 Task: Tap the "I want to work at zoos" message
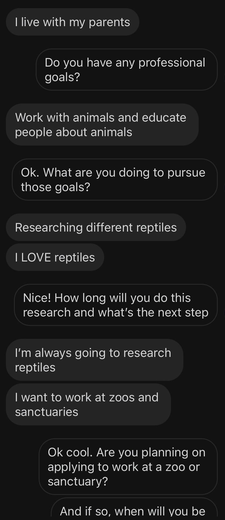[x=88, y=404]
